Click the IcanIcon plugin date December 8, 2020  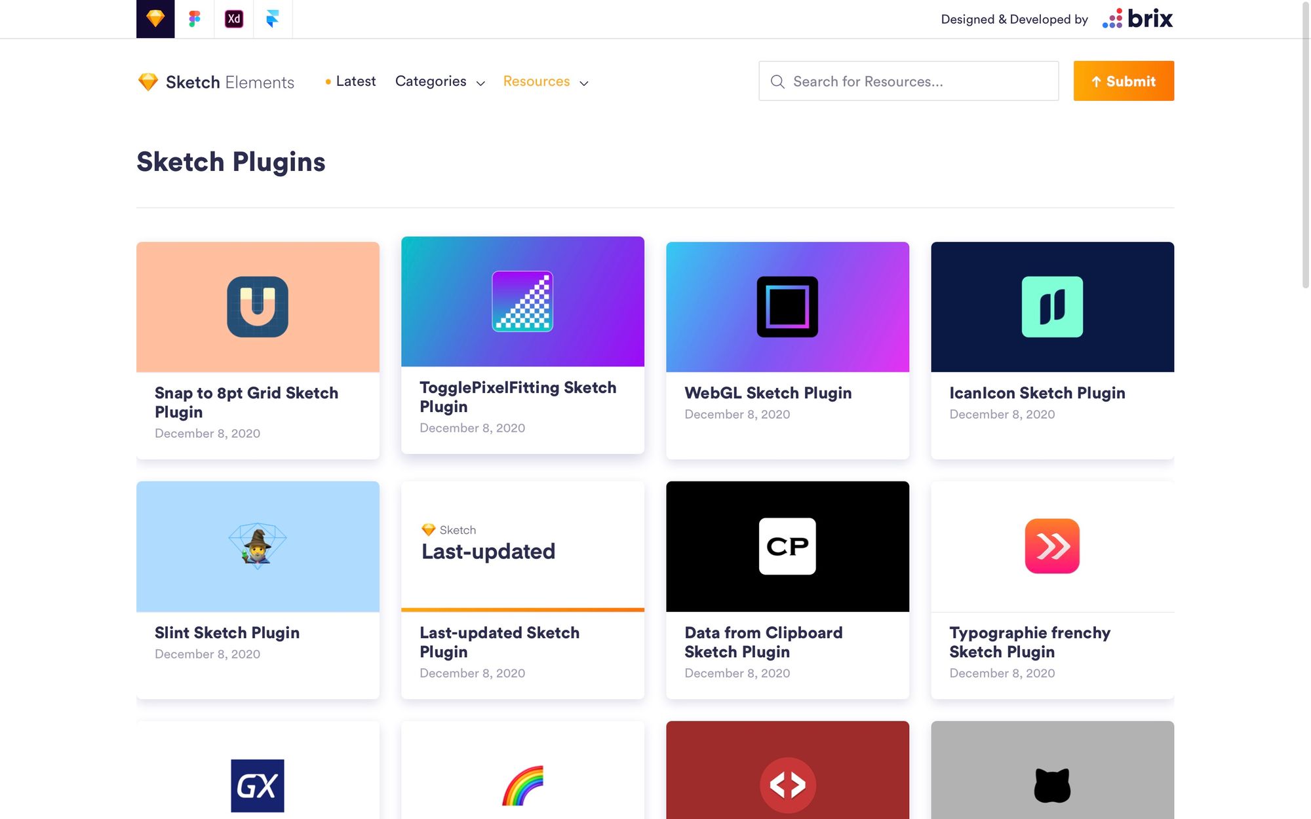point(1002,414)
